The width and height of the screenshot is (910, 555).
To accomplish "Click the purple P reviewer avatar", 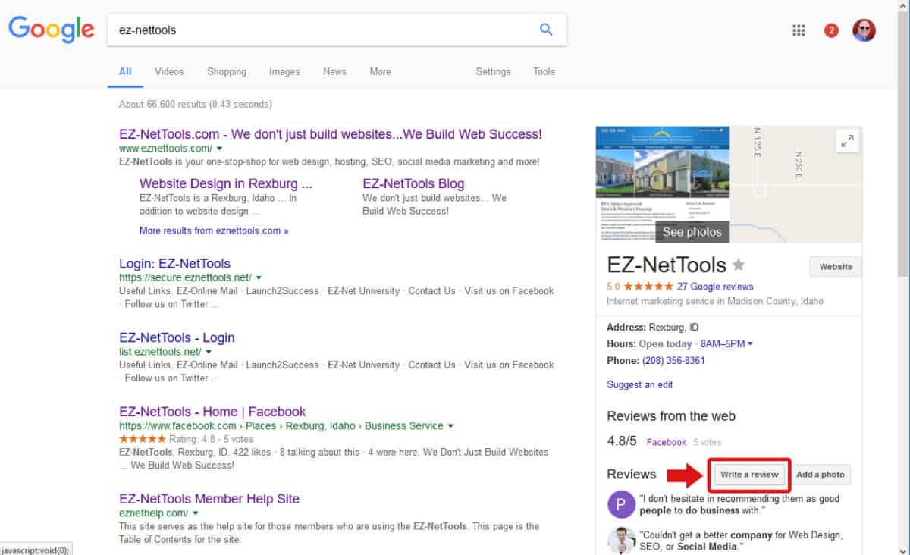I will [621, 504].
